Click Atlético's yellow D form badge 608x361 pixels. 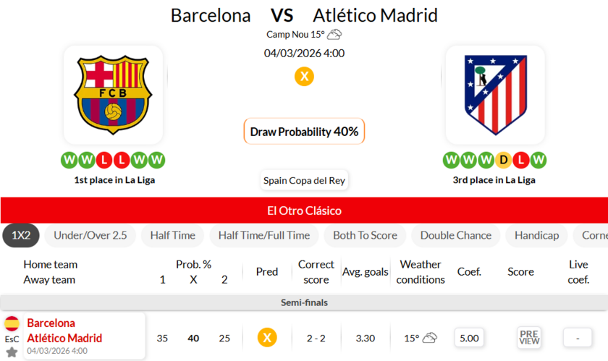click(x=505, y=160)
